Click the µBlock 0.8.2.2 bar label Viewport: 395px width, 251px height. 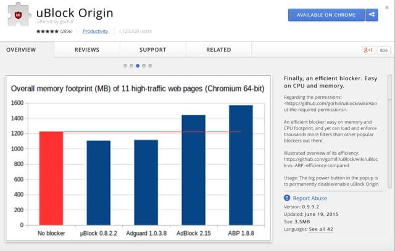point(99,233)
